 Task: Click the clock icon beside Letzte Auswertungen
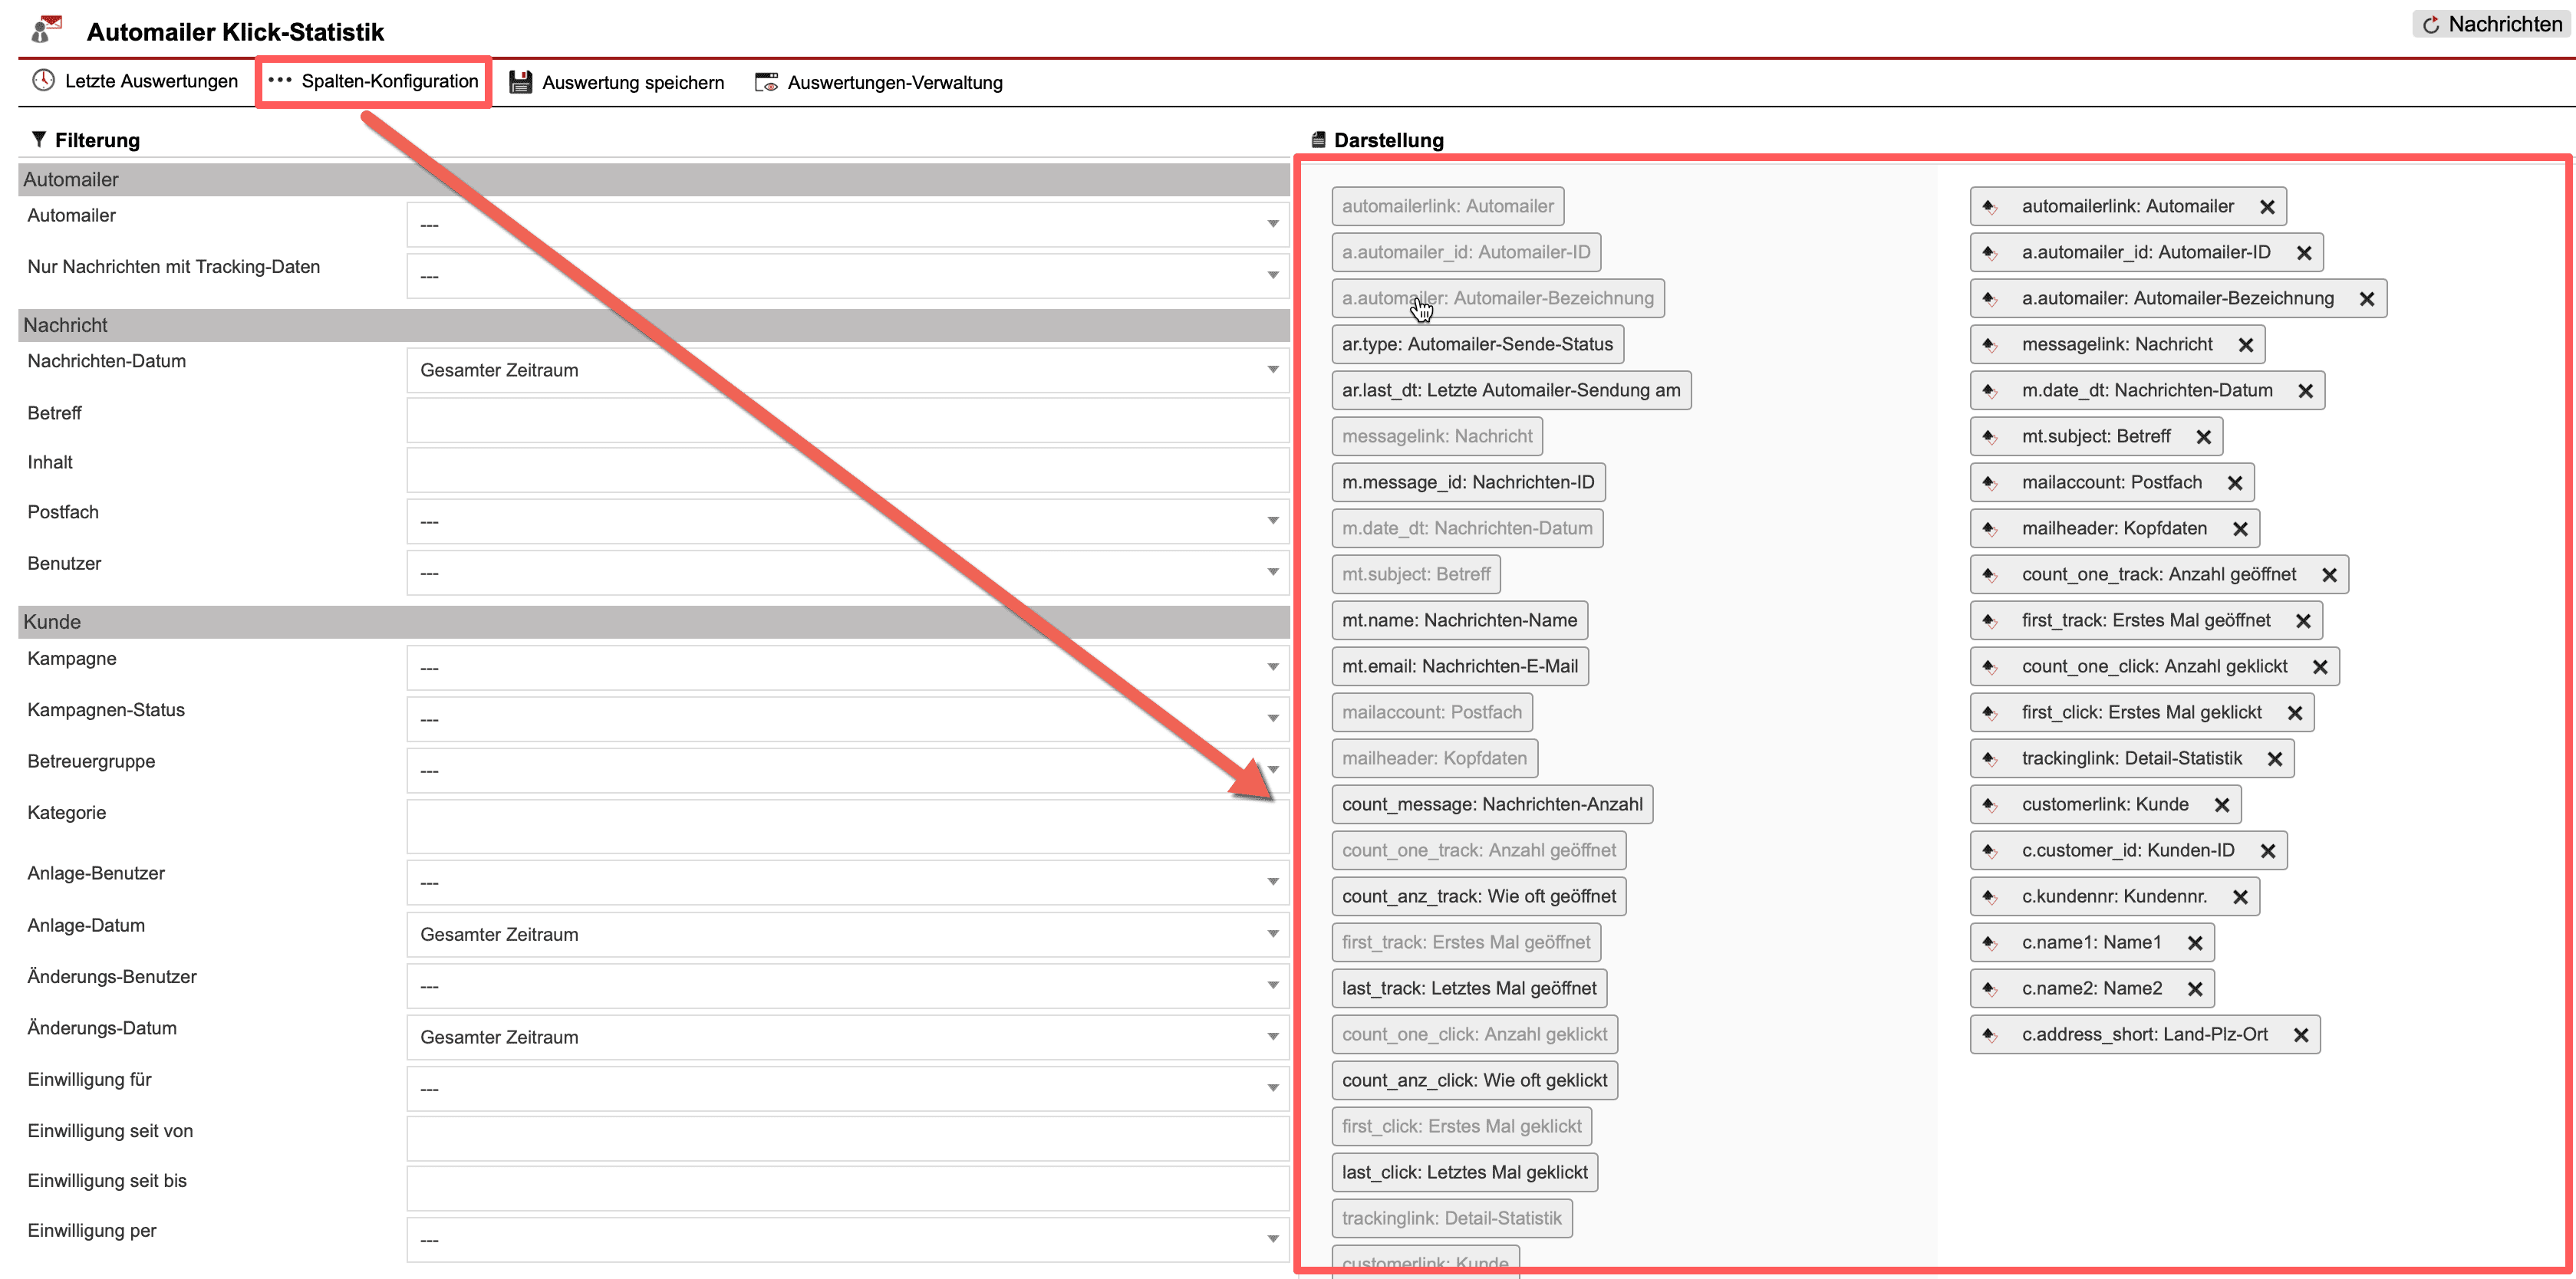pos(43,81)
